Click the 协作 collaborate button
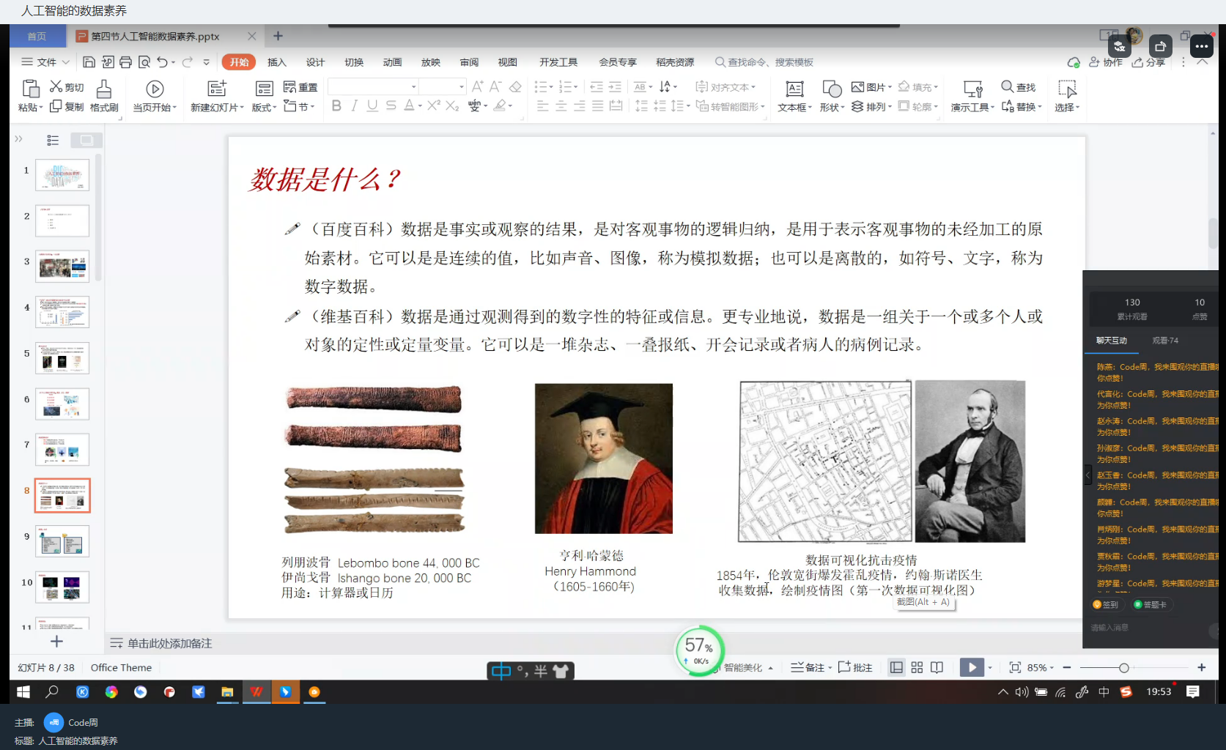 pyautogui.click(x=1107, y=62)
